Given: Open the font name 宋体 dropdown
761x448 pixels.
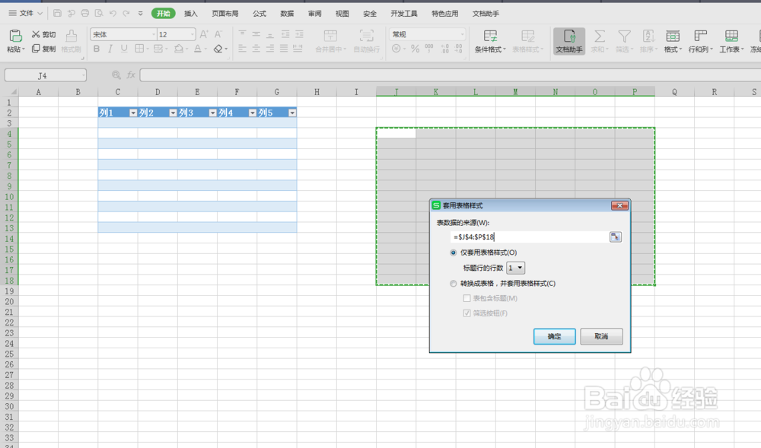Looking at the screenshot, I should tap(154, 34).
